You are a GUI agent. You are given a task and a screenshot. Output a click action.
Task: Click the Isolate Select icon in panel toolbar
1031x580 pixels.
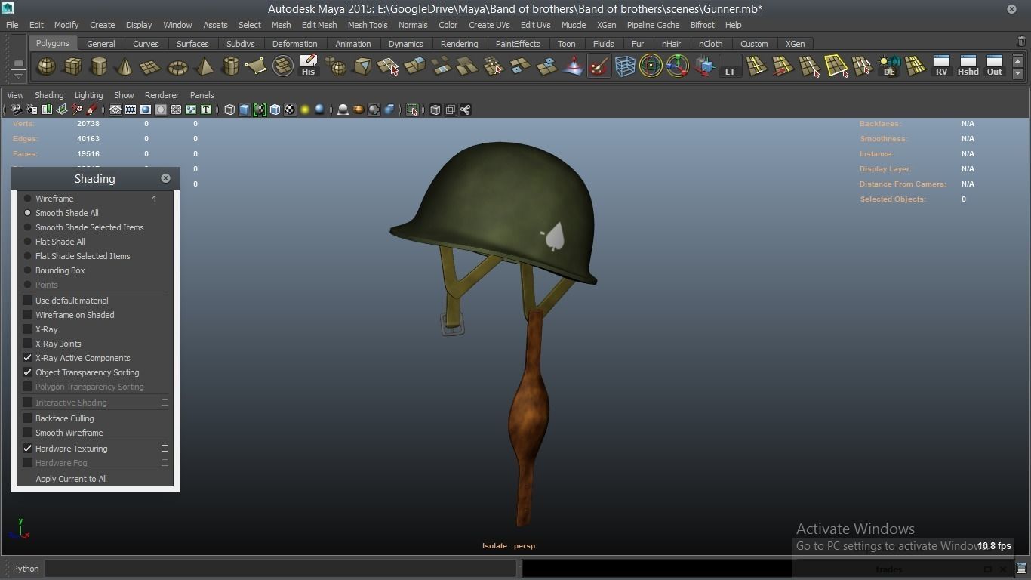coord(412,110)
